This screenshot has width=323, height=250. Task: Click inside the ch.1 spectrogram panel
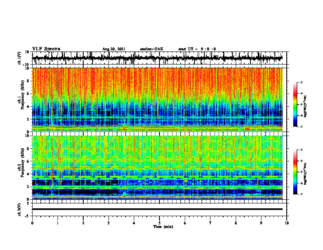pos(157,100)
